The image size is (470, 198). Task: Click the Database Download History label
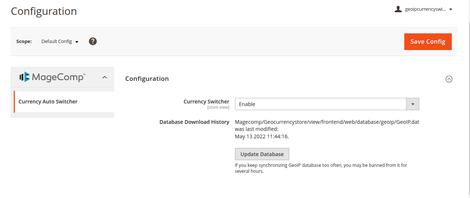194,122
